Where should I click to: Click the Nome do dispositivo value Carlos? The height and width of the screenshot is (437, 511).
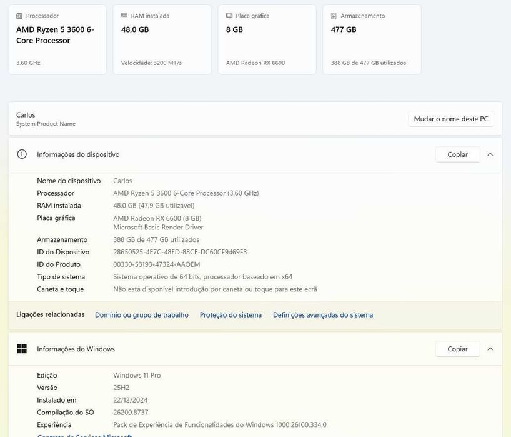click(x=122, y=181)
